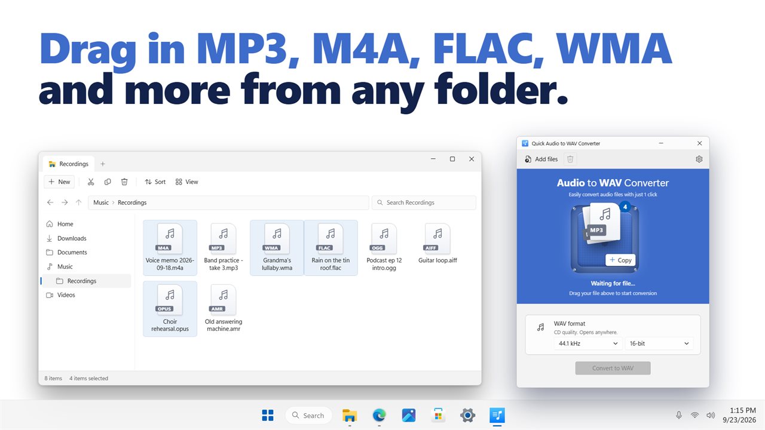Click Music in the address bar breadcrumb
The image size is (765, 430).
[x=101, y=202]
